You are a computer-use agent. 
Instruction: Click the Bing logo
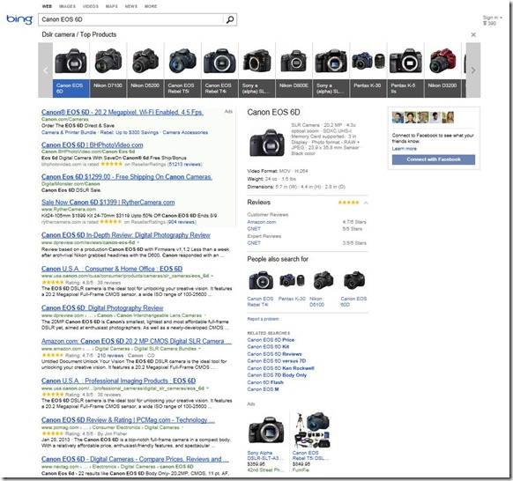point(19,19)
